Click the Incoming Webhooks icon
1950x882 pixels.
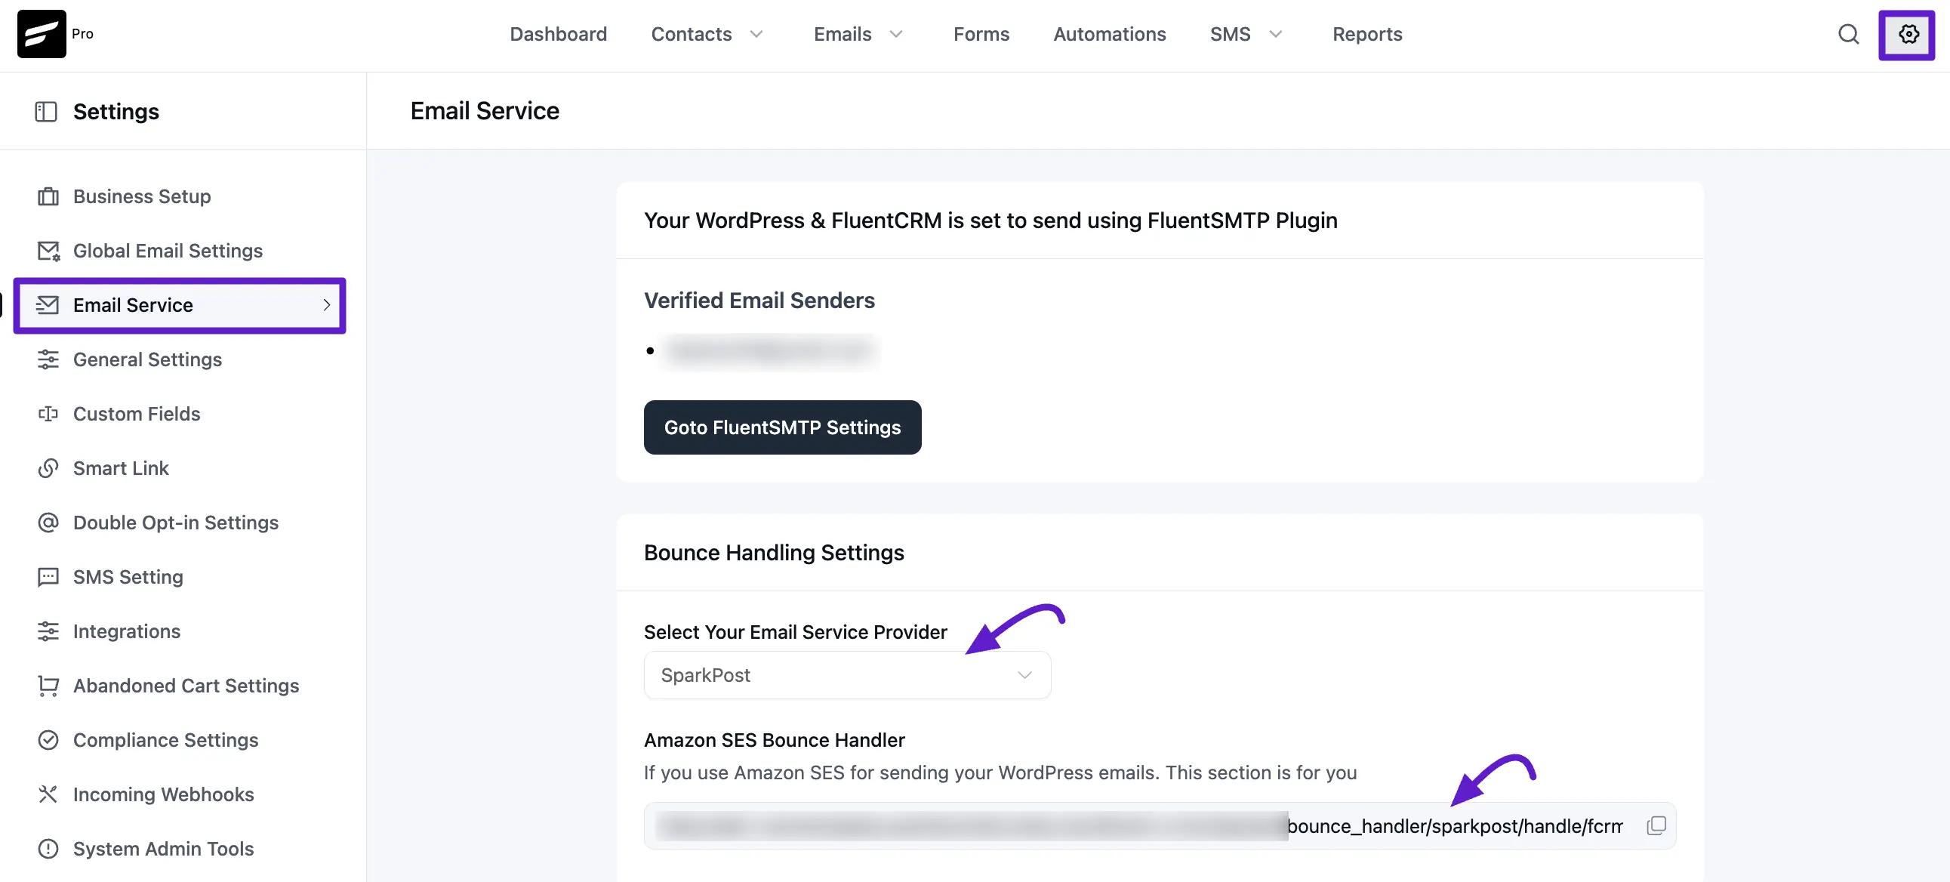pyautogui.click(x=48, y=795)
